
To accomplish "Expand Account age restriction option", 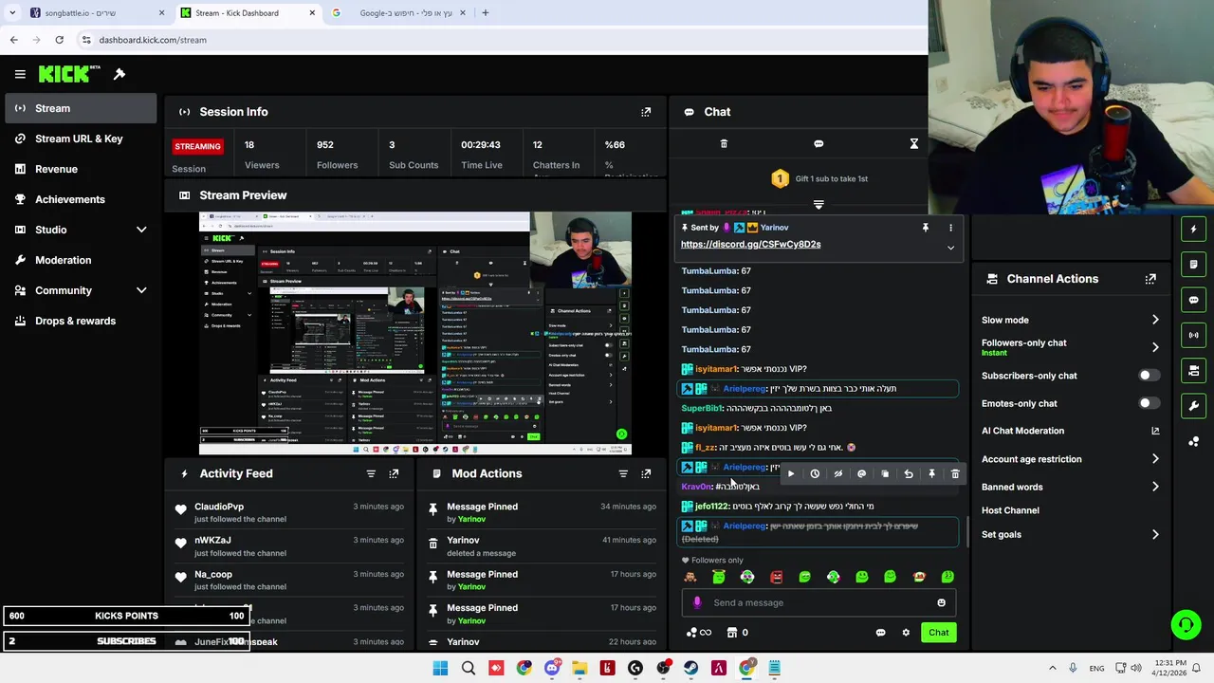I will 1155,459.
